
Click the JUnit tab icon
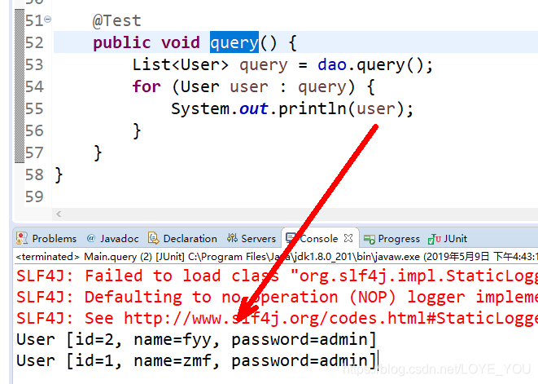click(x=435, y=239)
